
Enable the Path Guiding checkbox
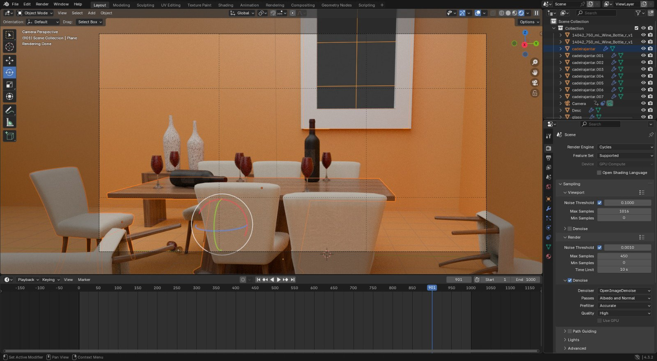click(570, 331)
